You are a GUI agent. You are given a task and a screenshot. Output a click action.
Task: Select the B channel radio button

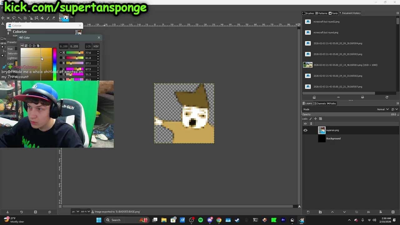(61, 63)
